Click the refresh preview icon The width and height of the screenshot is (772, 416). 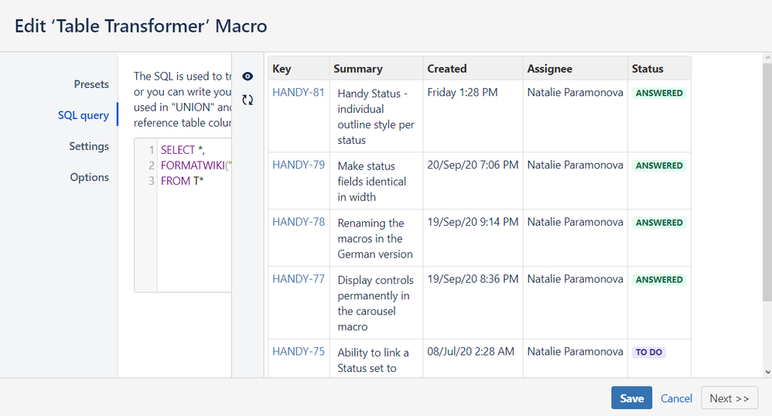248,100
